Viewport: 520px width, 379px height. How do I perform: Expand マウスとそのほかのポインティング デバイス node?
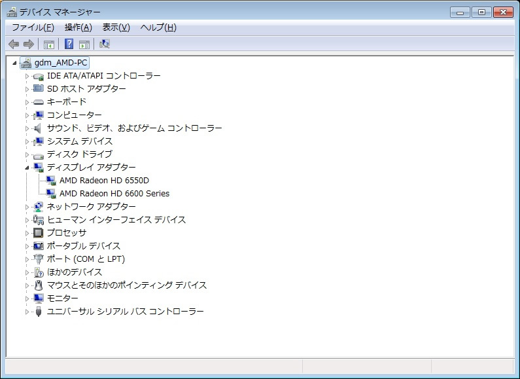tap(27, 285)
